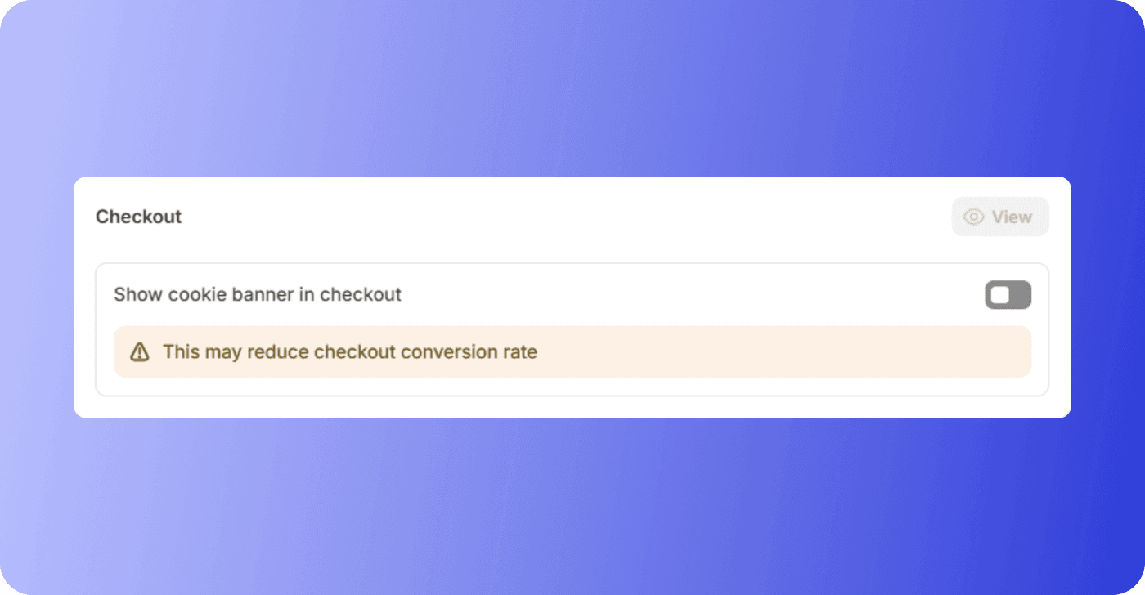The height and width of the screenshot is (595, 1145).
Task: Enable the cookie banner in checkout toggle
Action: (x=1008, y=295)
